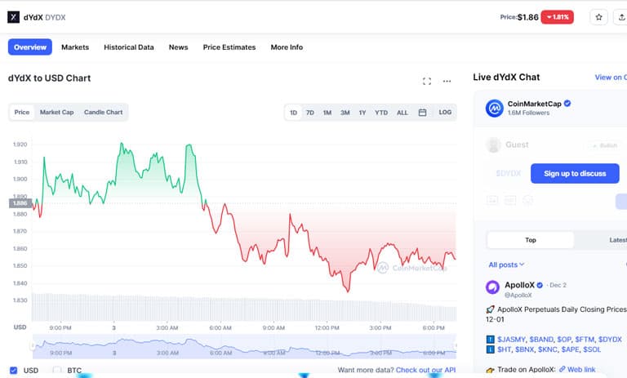Click the $FTM ticker link
Screen dimensions: 627x378
pos(585,339)
